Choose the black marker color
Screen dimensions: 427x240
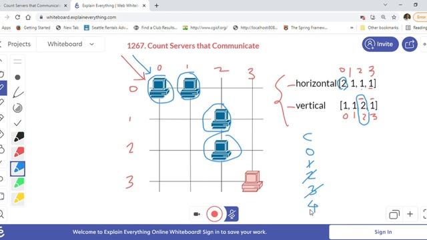[x=18, y=137]
